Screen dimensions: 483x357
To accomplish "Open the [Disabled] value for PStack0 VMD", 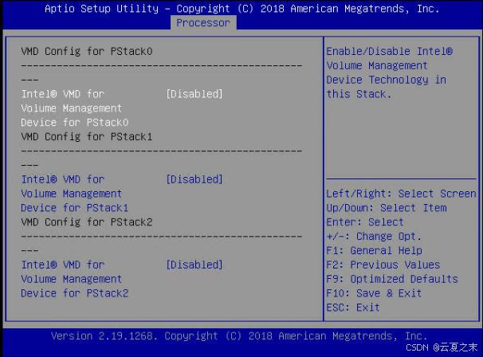I will click(x=194, y=94).
